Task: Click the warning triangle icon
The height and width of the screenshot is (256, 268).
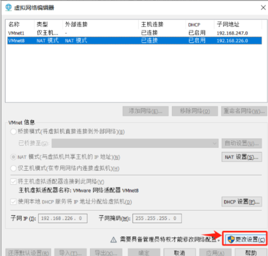Action: click(x=114, y=240)
